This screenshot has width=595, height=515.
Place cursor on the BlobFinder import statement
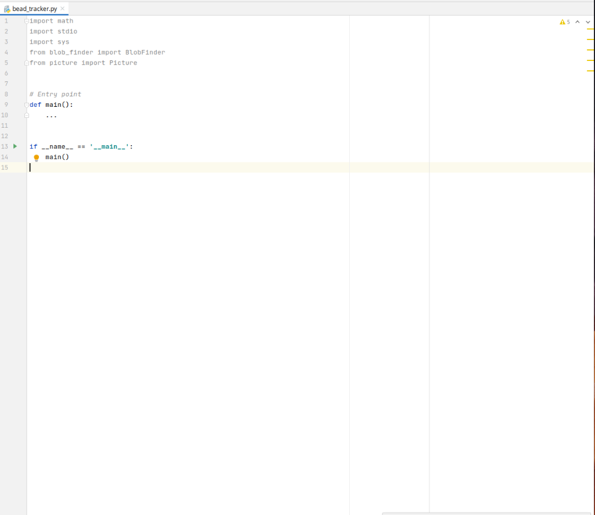[x=96, y=52]
